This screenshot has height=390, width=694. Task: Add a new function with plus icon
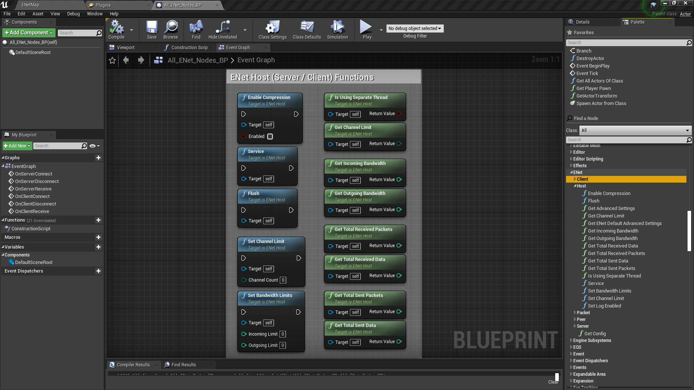[98, 220]
